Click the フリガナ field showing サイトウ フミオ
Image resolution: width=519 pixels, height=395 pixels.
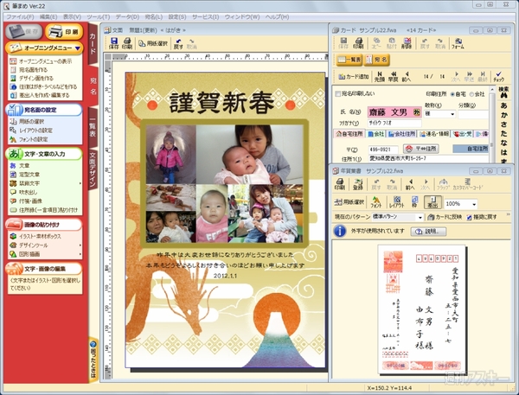394,123
